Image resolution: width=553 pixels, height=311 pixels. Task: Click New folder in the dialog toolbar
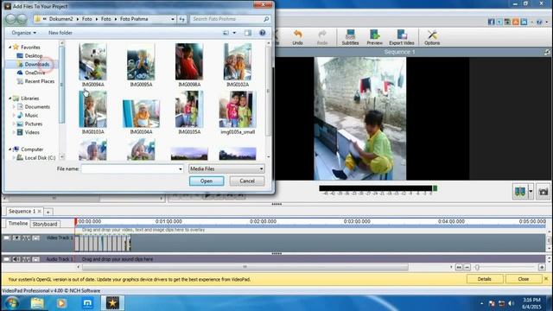pos(60,33)
